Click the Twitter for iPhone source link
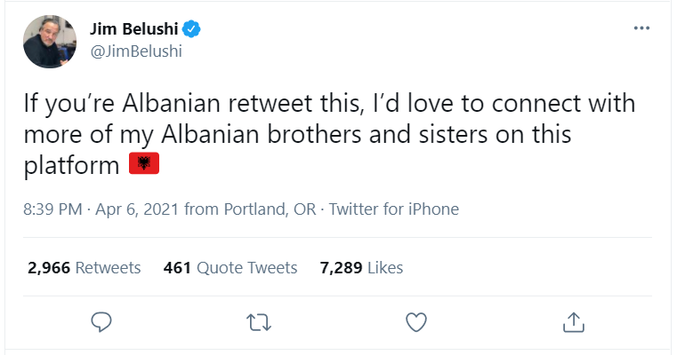Image resolution: width=693 pixels, height=355 pixels. pyautogui.click(x=394, y=210)
